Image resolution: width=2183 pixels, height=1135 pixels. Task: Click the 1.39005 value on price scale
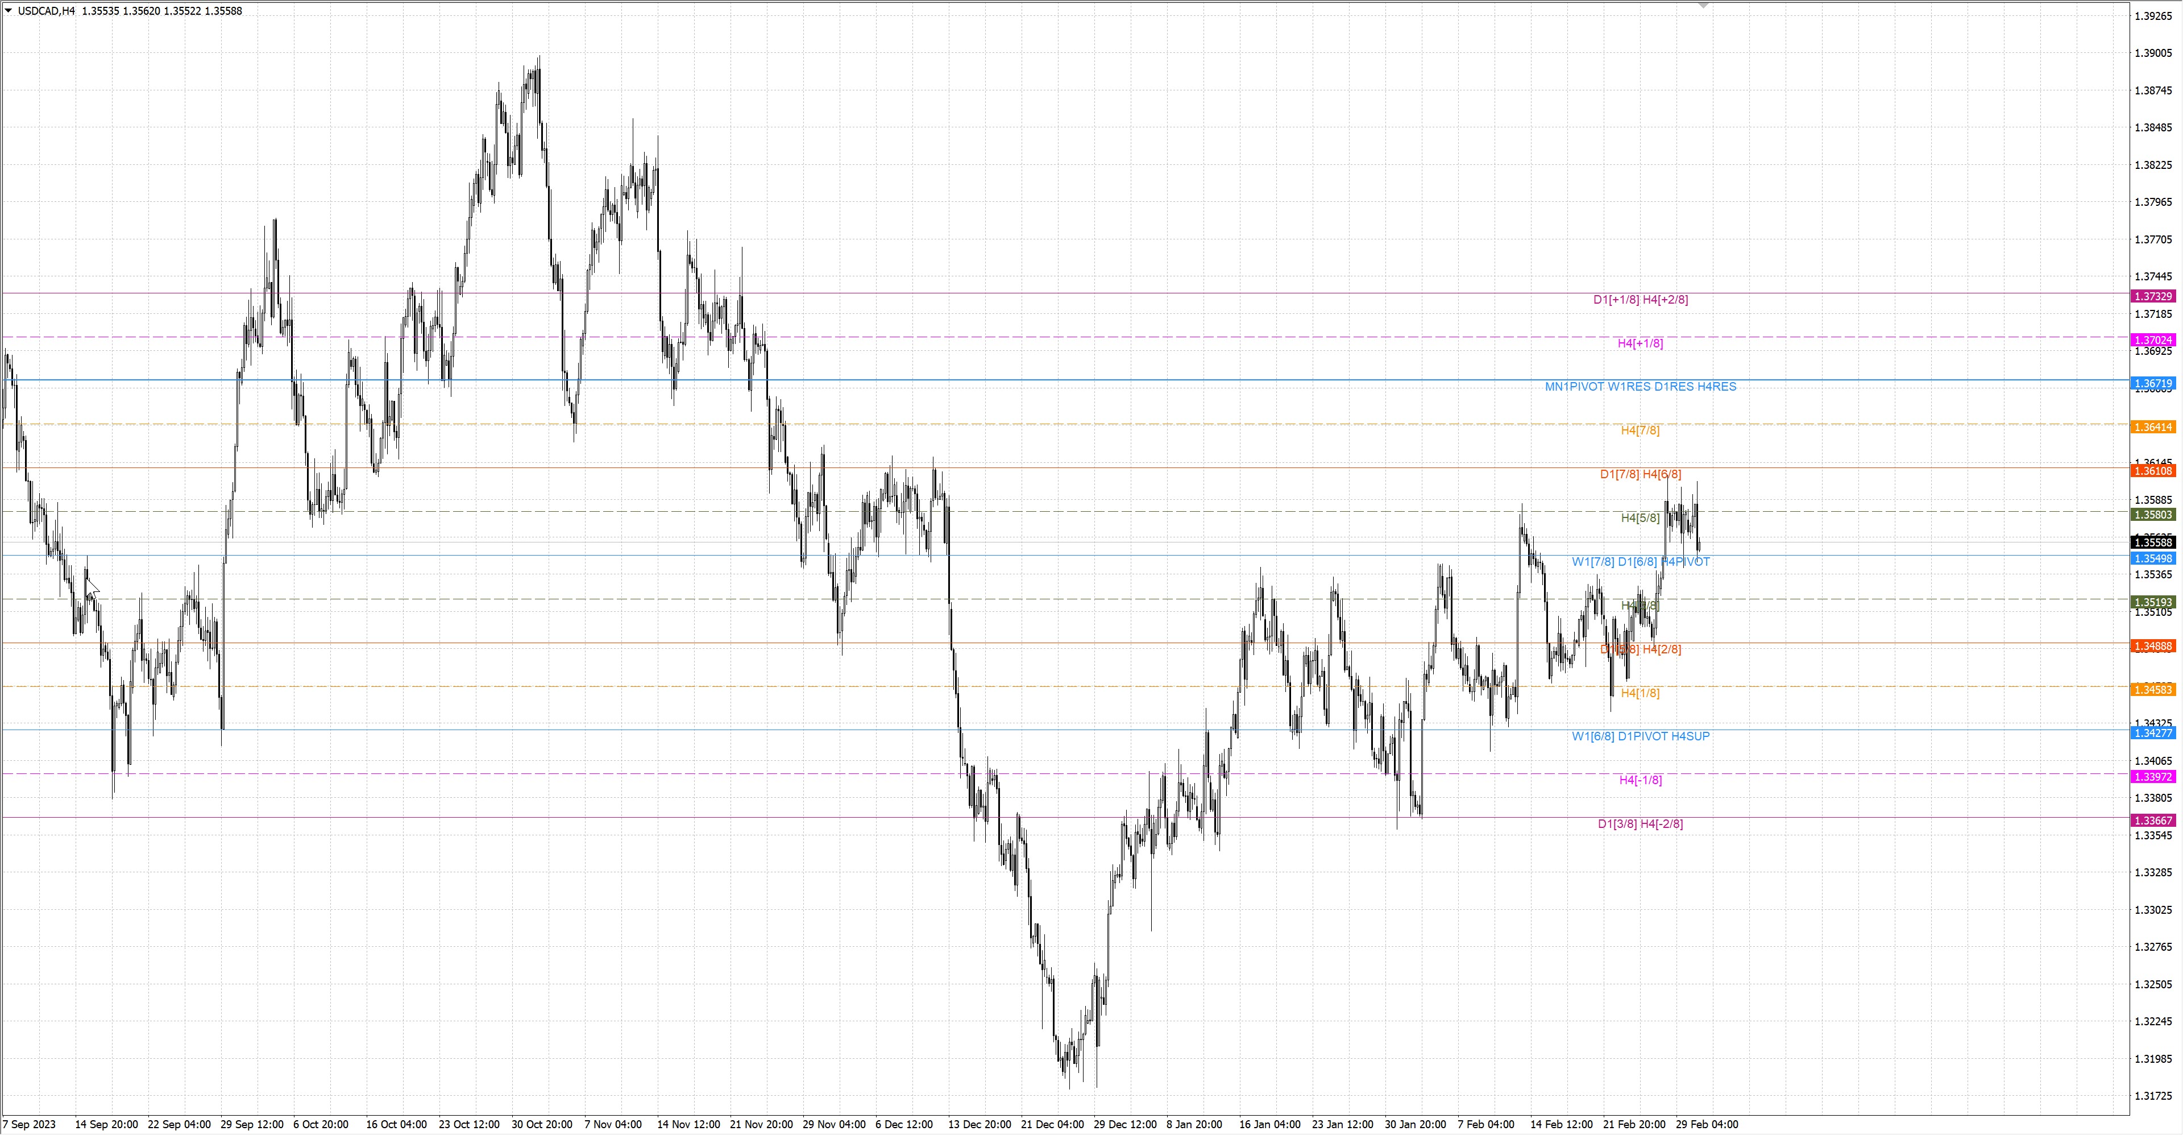pos(2152,53)
